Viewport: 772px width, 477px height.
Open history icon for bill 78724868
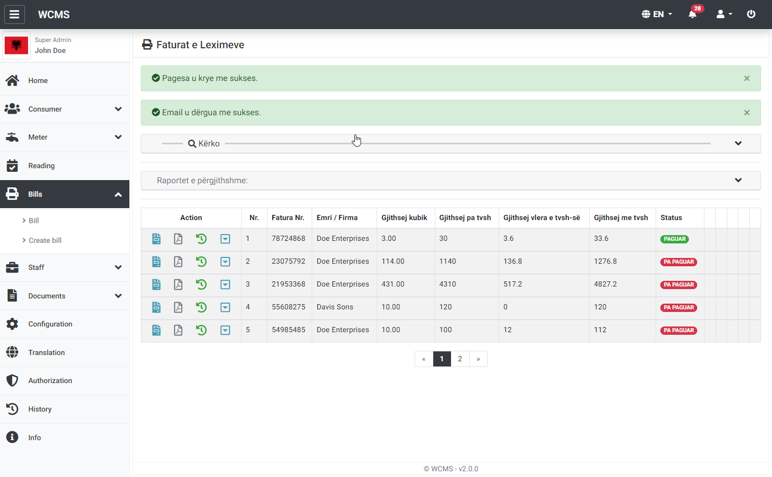click(202, 239)
